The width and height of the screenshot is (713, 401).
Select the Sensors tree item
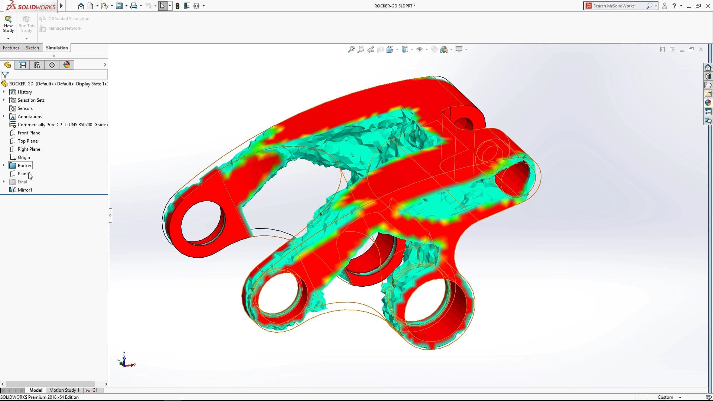click(21, 108)
